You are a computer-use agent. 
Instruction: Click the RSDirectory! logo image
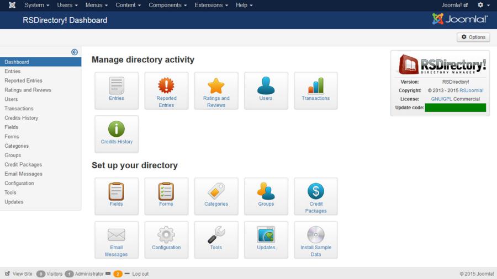point(442,65)
